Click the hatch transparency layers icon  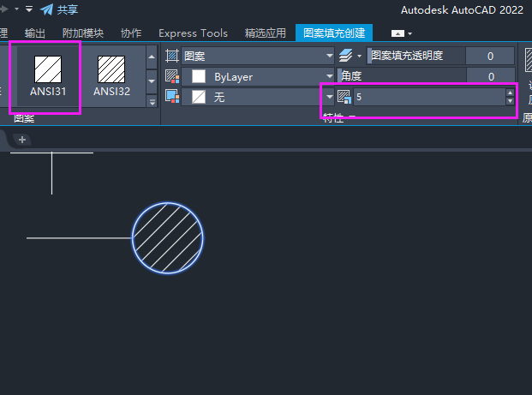click(346, 56)
